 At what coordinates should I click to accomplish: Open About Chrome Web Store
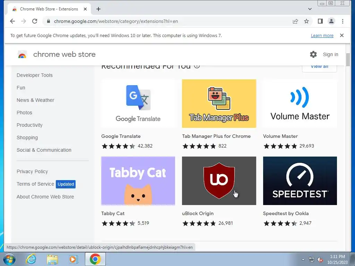click(45, 197)
